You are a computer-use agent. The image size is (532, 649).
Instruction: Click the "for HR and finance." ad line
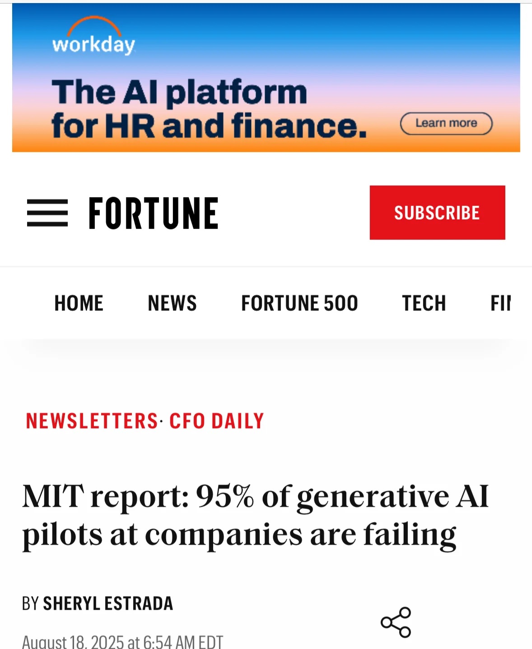pyautogui.click(x=209, y=126)
